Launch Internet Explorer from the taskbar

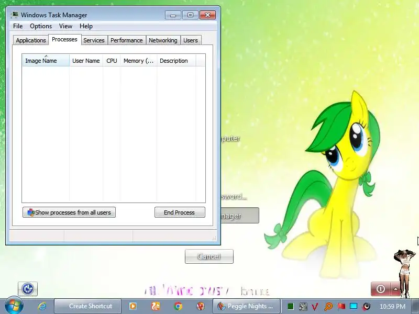pos(42,306)
